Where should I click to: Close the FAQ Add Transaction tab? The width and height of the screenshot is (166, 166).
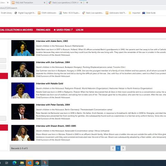[x=45, y=2]
